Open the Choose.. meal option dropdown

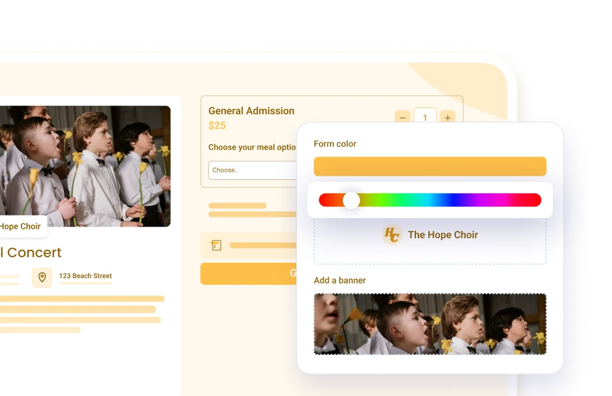(x=253, y=170)
